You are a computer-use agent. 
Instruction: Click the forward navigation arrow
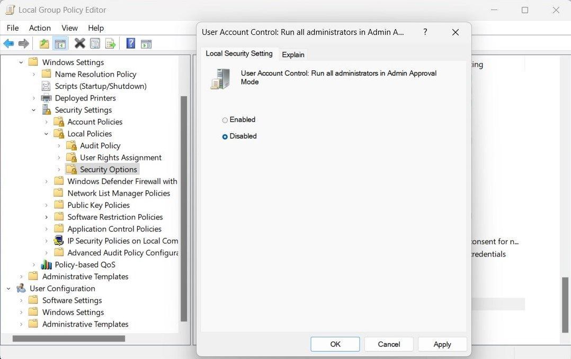click(24, 43)
